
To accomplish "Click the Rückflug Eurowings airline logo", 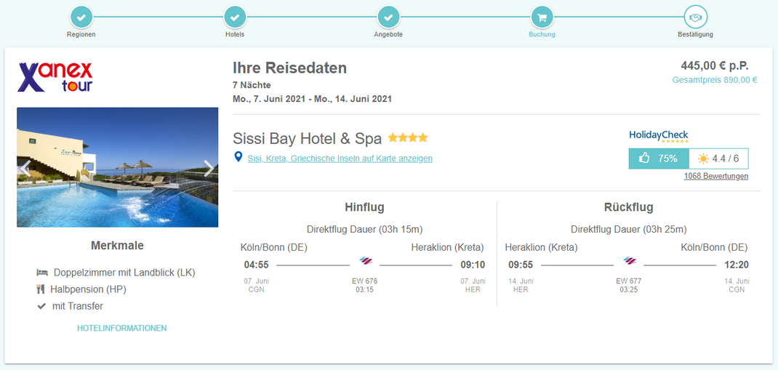I will pyautogui.click(x=630, y=261).
